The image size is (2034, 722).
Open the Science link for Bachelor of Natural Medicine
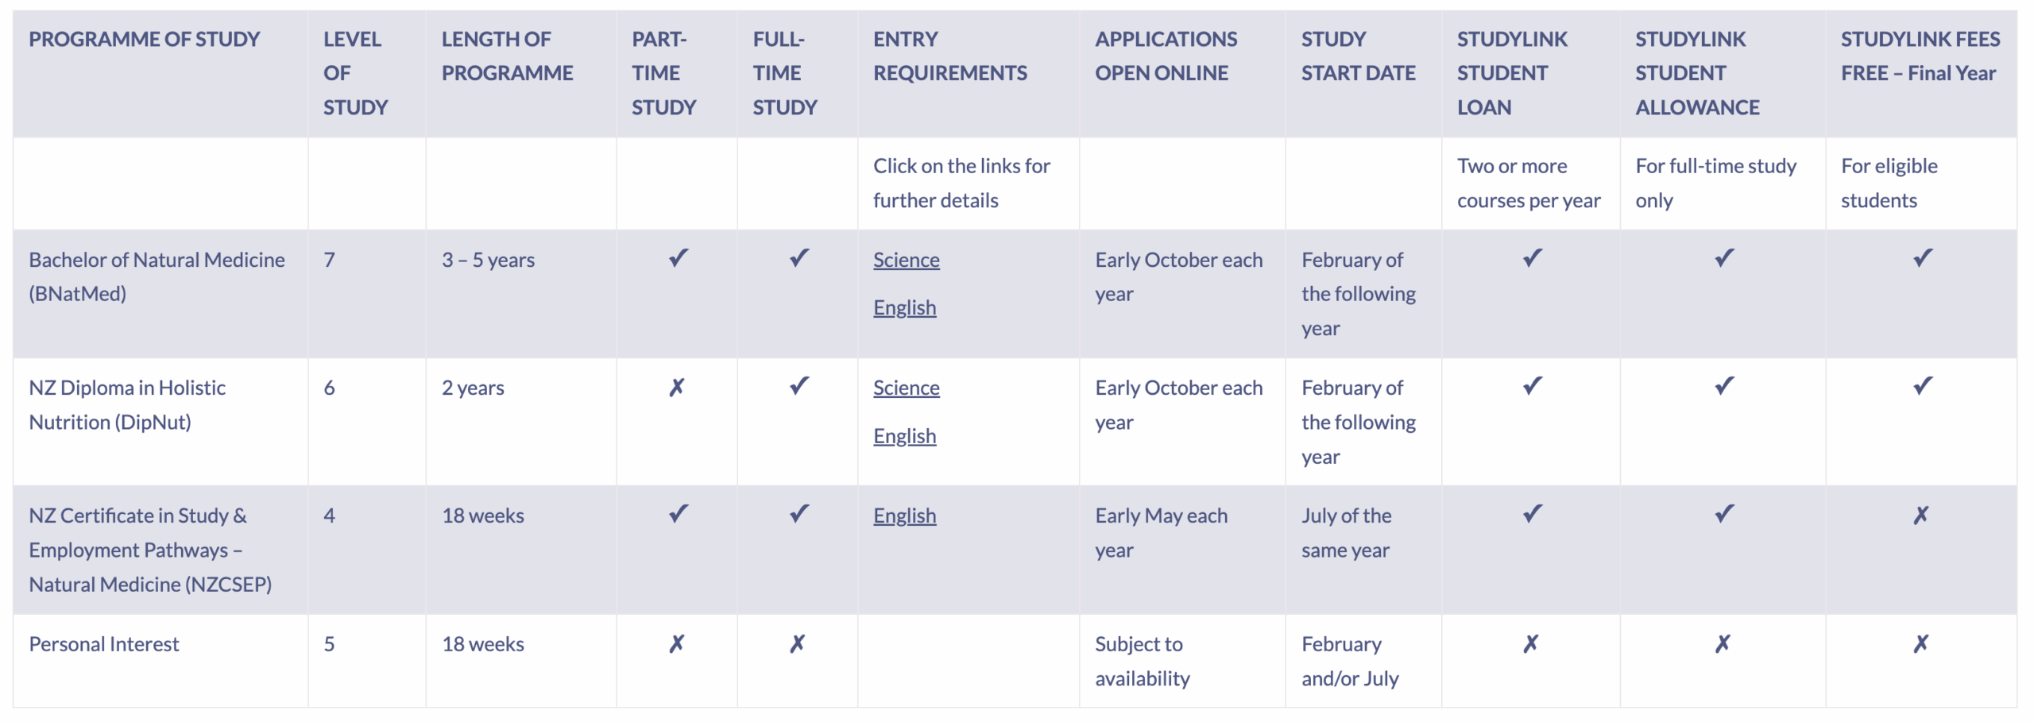click(x=906, y=260)
